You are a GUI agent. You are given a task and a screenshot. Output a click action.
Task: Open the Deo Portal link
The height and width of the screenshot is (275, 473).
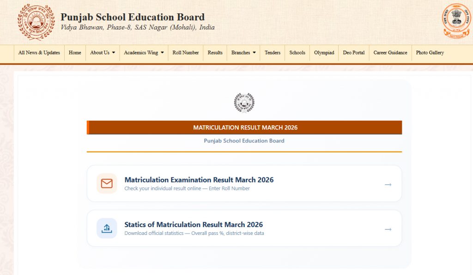coord(354,53)
